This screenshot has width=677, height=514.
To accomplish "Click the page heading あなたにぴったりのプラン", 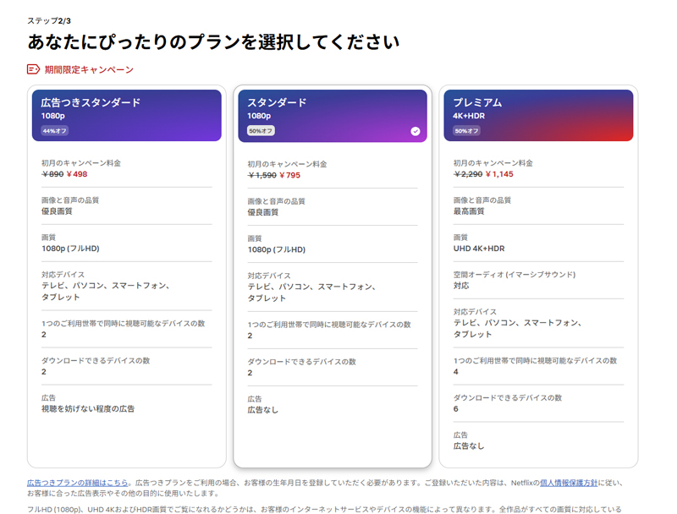I will (x=213, y=42).
